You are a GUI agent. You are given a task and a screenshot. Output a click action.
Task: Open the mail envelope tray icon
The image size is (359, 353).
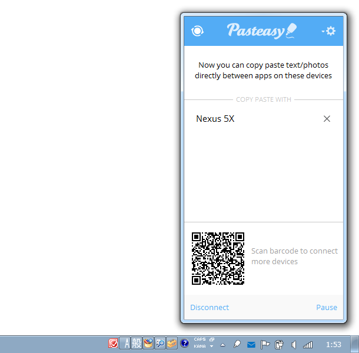(x=251, y=345)
